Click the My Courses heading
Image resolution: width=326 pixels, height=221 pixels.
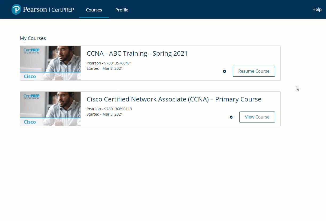pyautogui.click(x=33, y=38)
